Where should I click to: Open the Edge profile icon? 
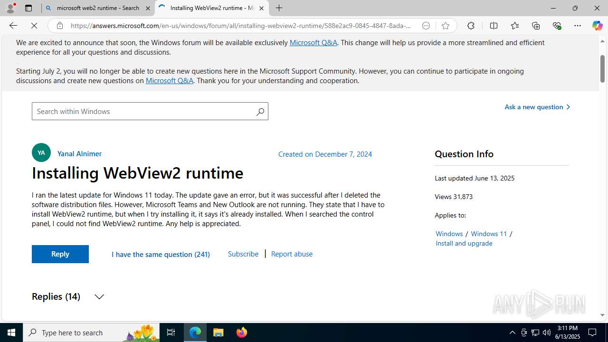[x=10, y=8]
